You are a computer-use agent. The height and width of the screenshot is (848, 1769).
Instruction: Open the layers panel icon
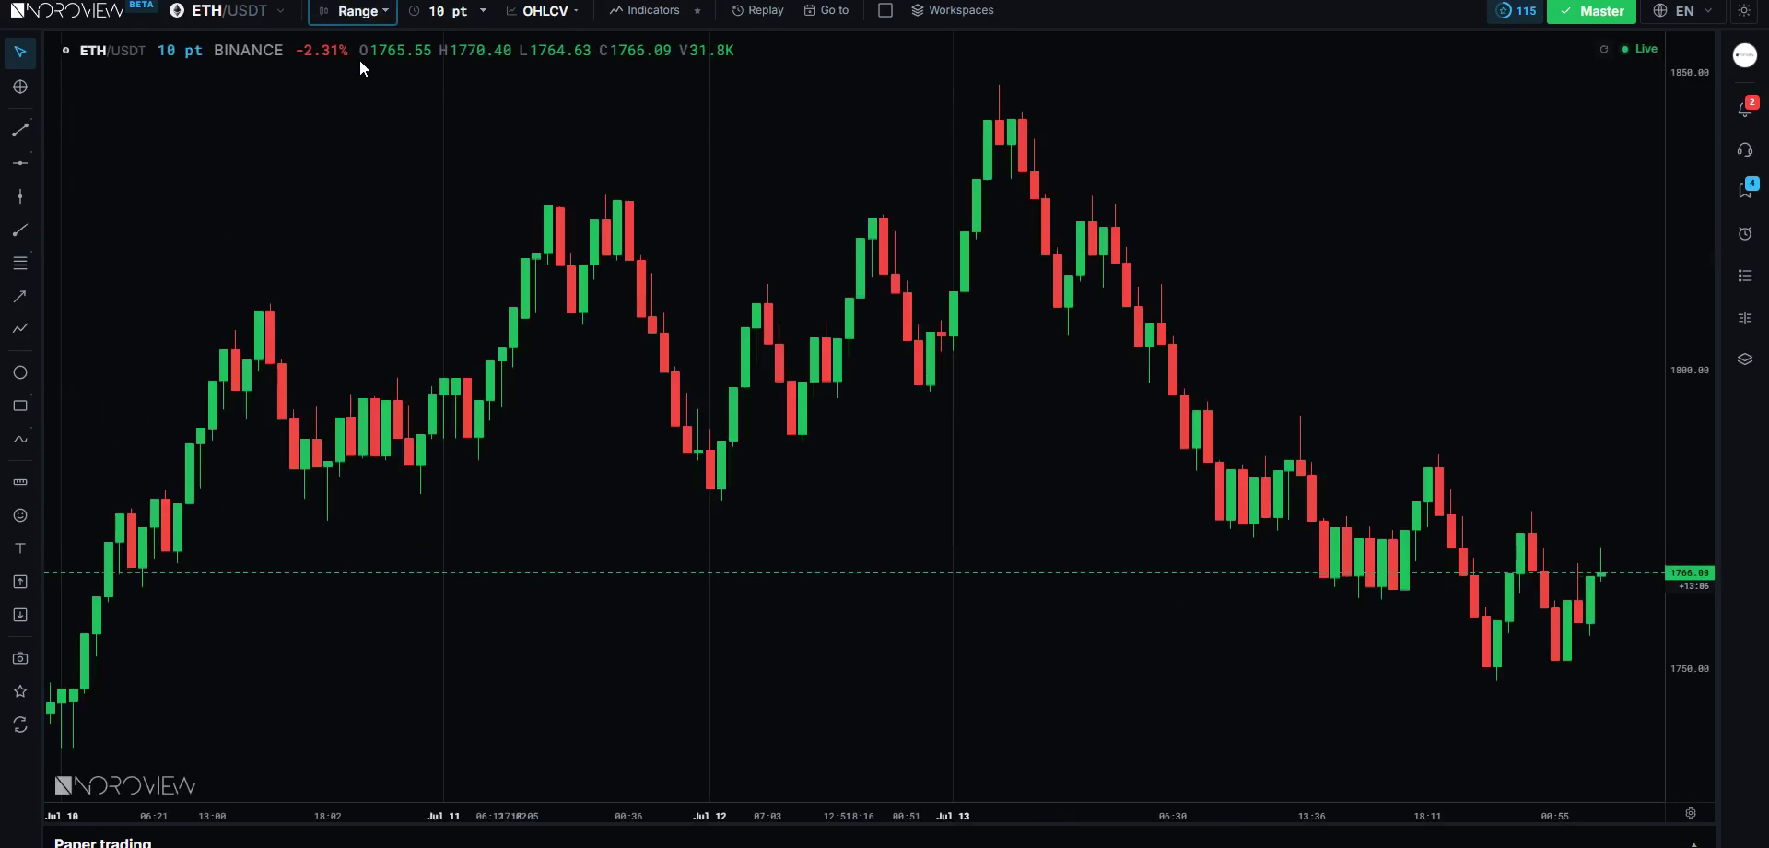pos(1745,359)
